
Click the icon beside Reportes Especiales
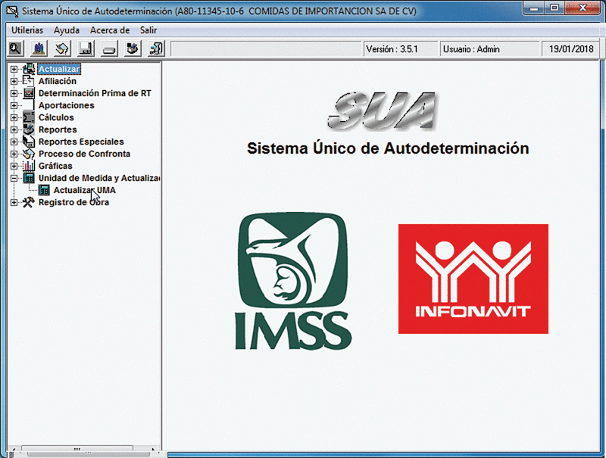click(29, 142)
